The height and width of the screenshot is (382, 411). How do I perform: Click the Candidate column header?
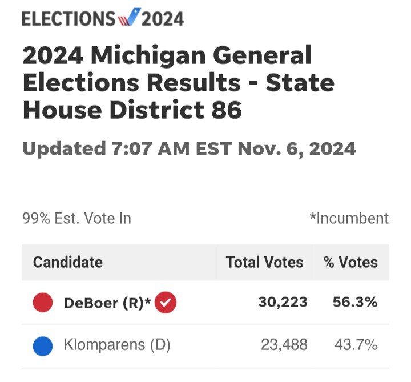click(67, 262)
